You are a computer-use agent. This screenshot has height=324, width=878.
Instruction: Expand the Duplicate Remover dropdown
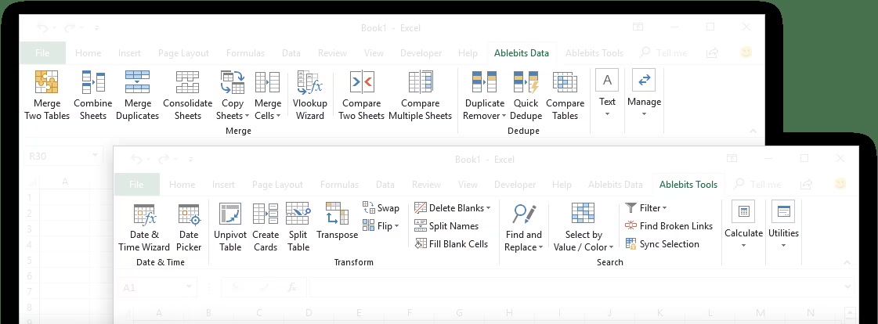[x=484, y=116]
